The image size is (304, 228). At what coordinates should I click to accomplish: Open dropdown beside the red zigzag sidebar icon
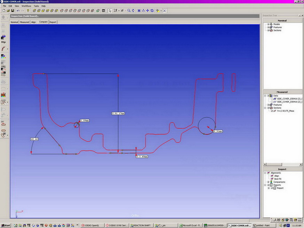(x=8, y=49)
